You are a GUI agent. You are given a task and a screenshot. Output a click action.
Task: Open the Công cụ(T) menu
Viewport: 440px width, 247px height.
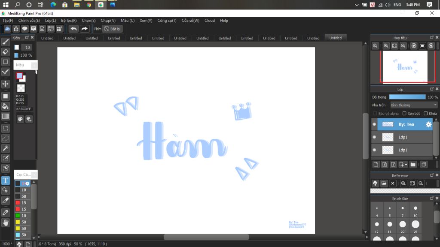coord(167,21)
